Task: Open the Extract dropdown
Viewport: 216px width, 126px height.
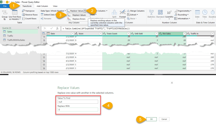Action: [x=133, y=15]
